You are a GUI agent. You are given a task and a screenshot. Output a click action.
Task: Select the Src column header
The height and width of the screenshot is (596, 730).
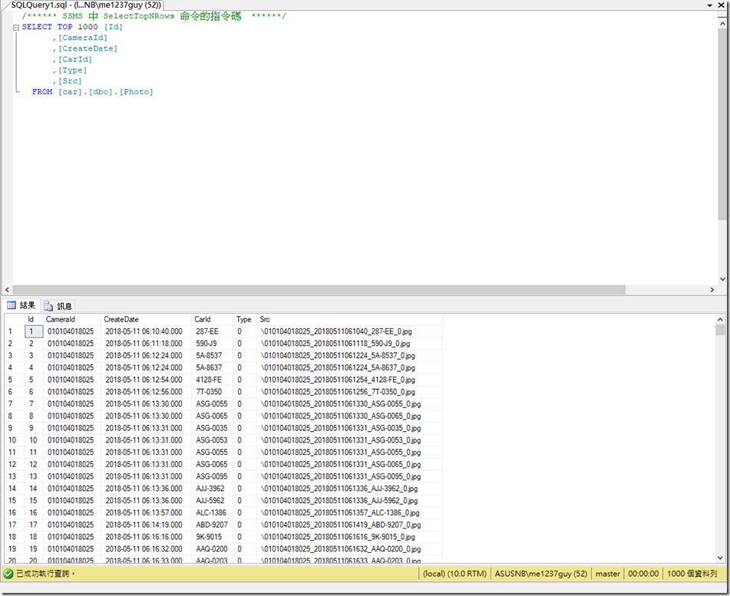coord(265,319)
